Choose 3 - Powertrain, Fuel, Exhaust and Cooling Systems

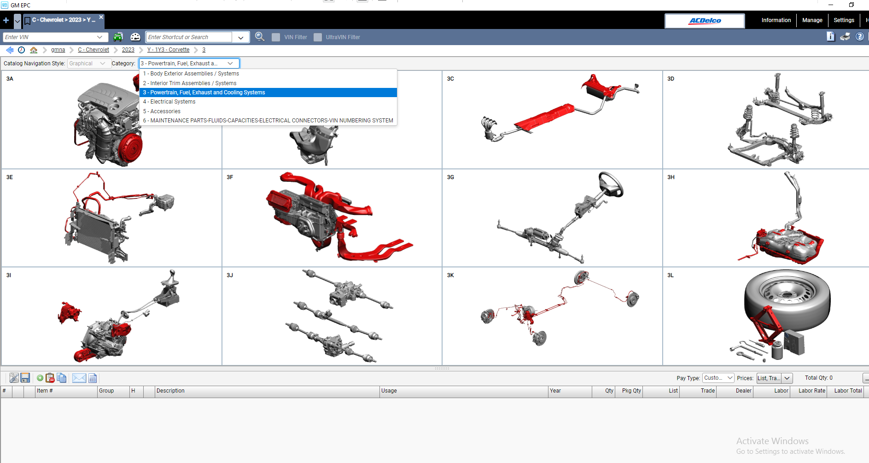[x=268, y=93]
